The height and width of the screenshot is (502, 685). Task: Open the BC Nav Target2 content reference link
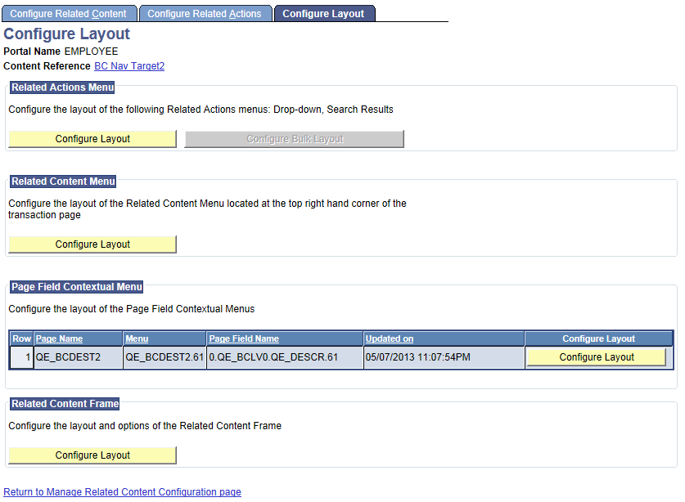tap(128, 66)
